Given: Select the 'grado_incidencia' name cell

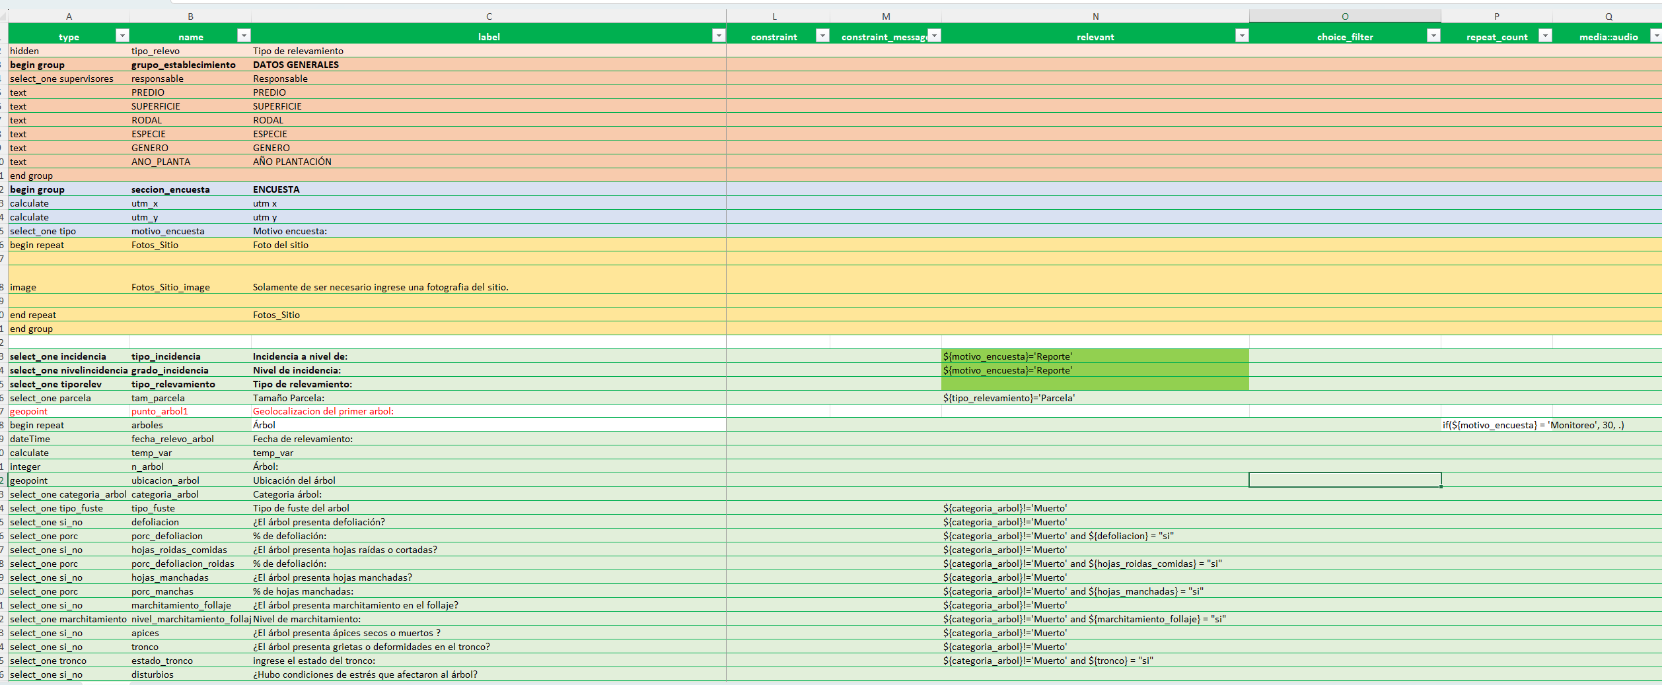Looking at the screenshot, I should click(190, 370).
